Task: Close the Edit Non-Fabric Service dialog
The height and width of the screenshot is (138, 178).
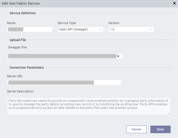Action: point(174,3)
